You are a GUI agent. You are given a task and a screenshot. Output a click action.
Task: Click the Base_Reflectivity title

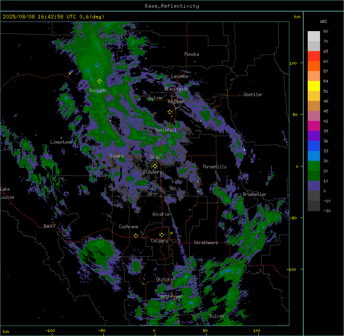coord(172,6)
